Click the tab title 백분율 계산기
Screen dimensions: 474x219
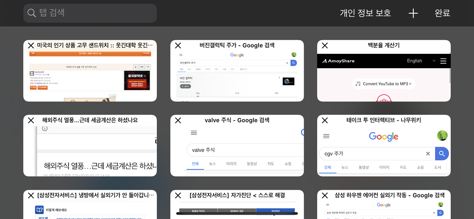tap(384, 45)
